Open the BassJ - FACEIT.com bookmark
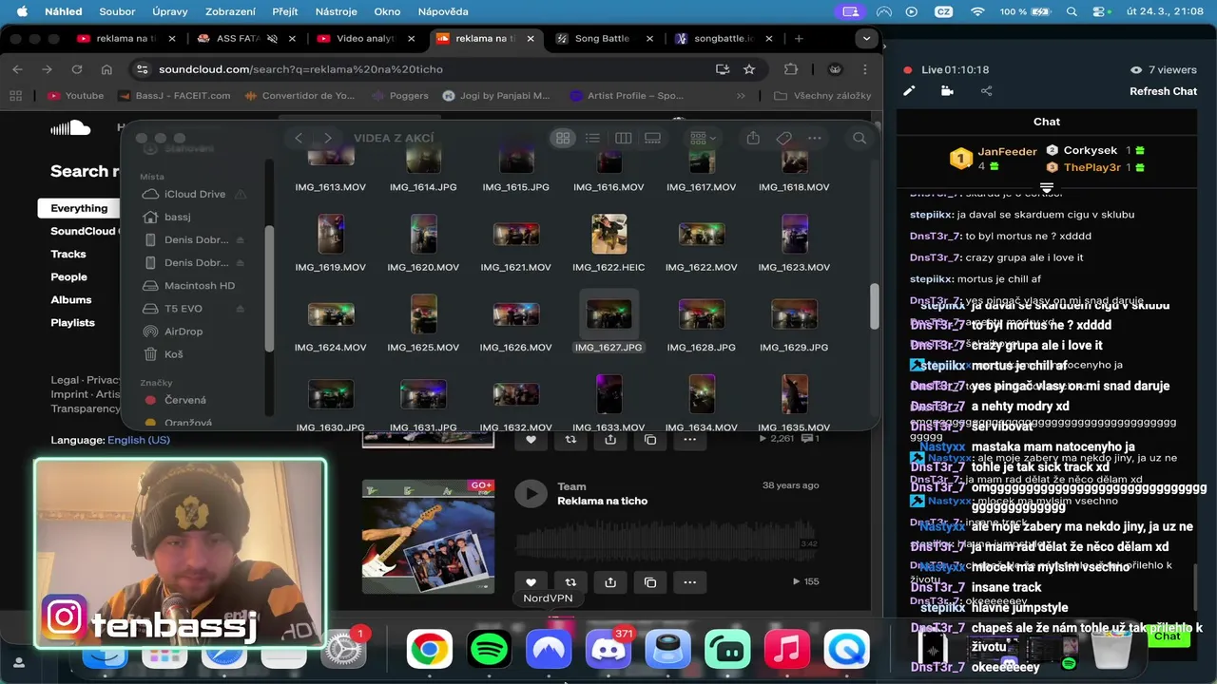Screen dimensions: 1217x684 coord(175,96)
